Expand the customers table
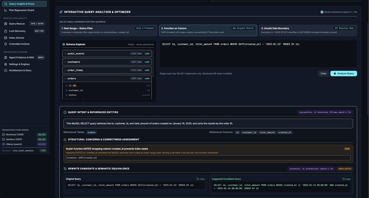This screenshot has height=198, width=369. point(65,62)
